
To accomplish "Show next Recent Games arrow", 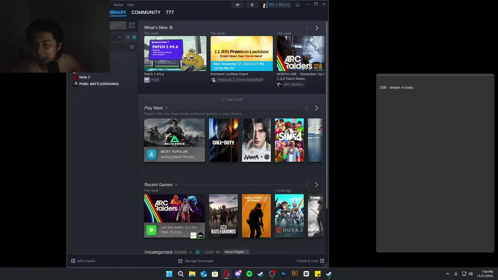I will pyautogui.click(x=316, y=185).
